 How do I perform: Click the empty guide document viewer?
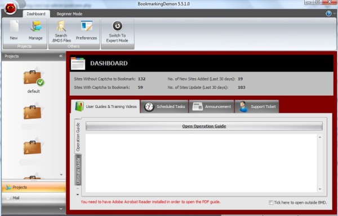201,163
